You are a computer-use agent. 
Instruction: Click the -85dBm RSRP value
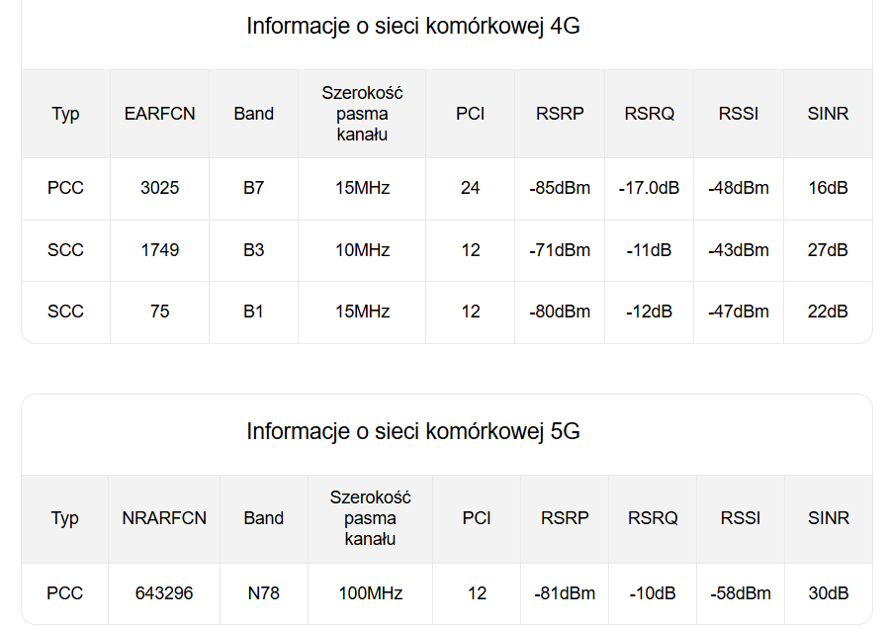coord(560,188)
